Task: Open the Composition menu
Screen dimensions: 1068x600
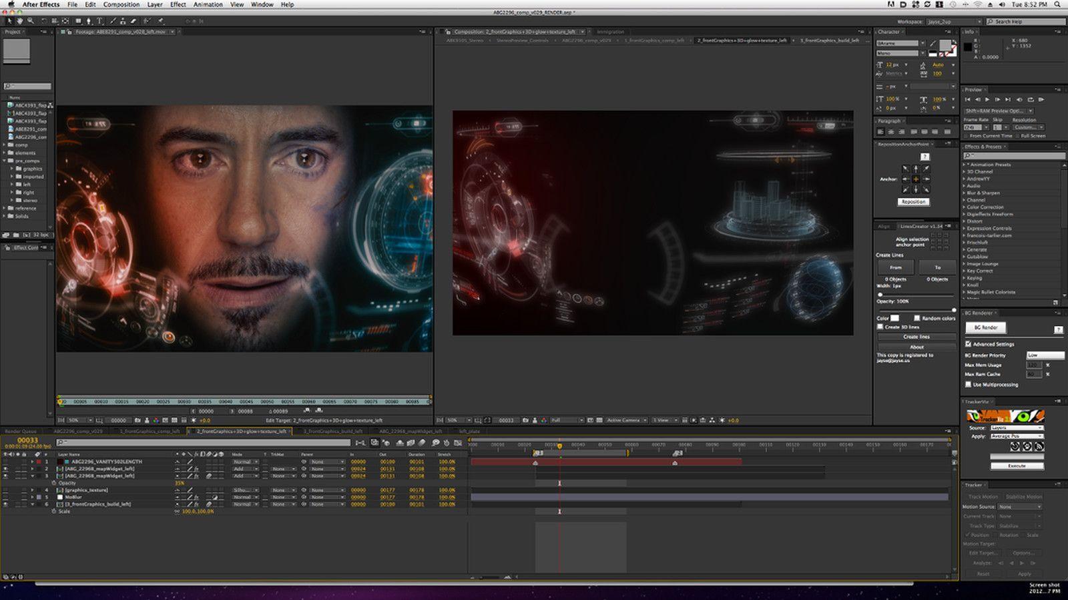Action: pyautogui.click(x=122, y=5)
